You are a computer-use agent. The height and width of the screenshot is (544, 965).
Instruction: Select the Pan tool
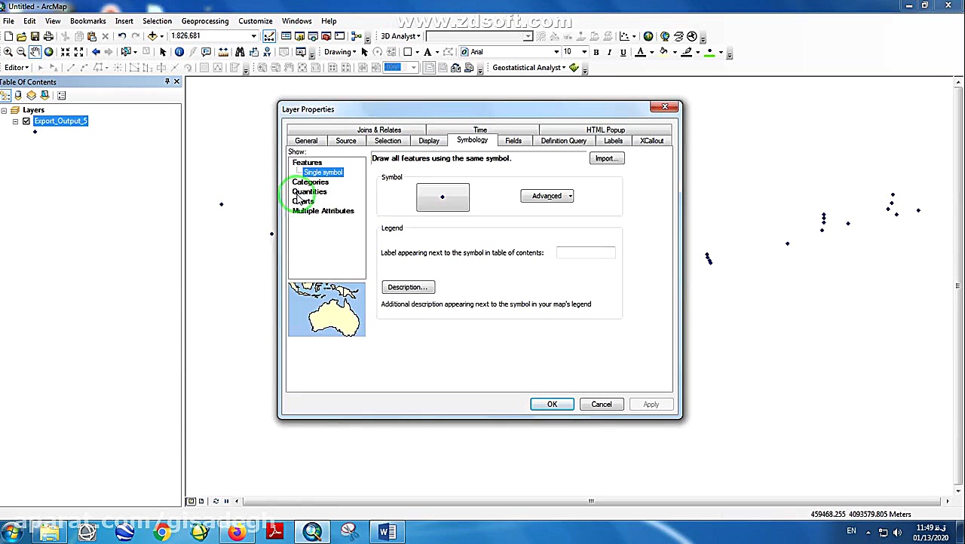35,51
